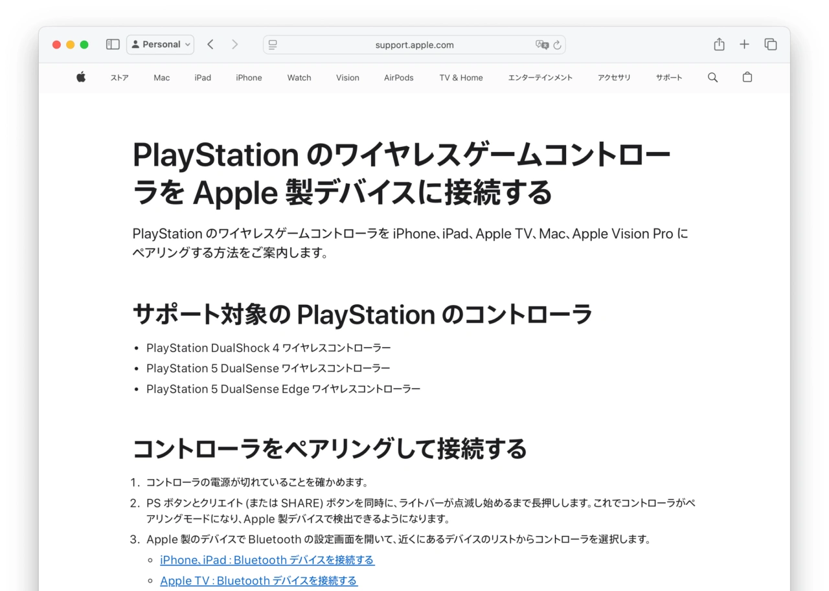The width and height of the screenshot is (829, 591).
Task: Select the サポート navigation item
Action: click(668, 78)
